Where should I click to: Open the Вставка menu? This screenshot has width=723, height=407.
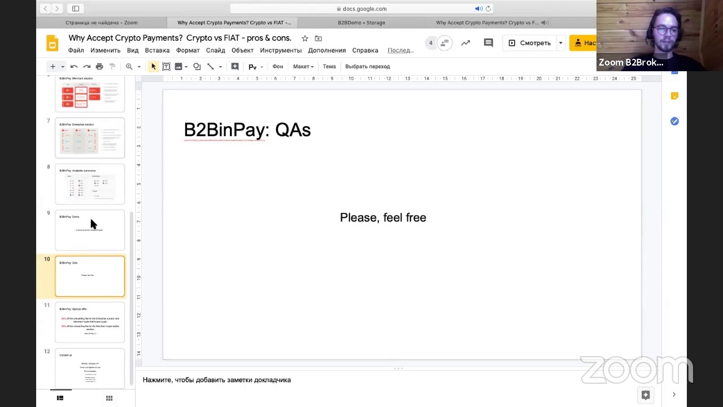pos(157,50)
